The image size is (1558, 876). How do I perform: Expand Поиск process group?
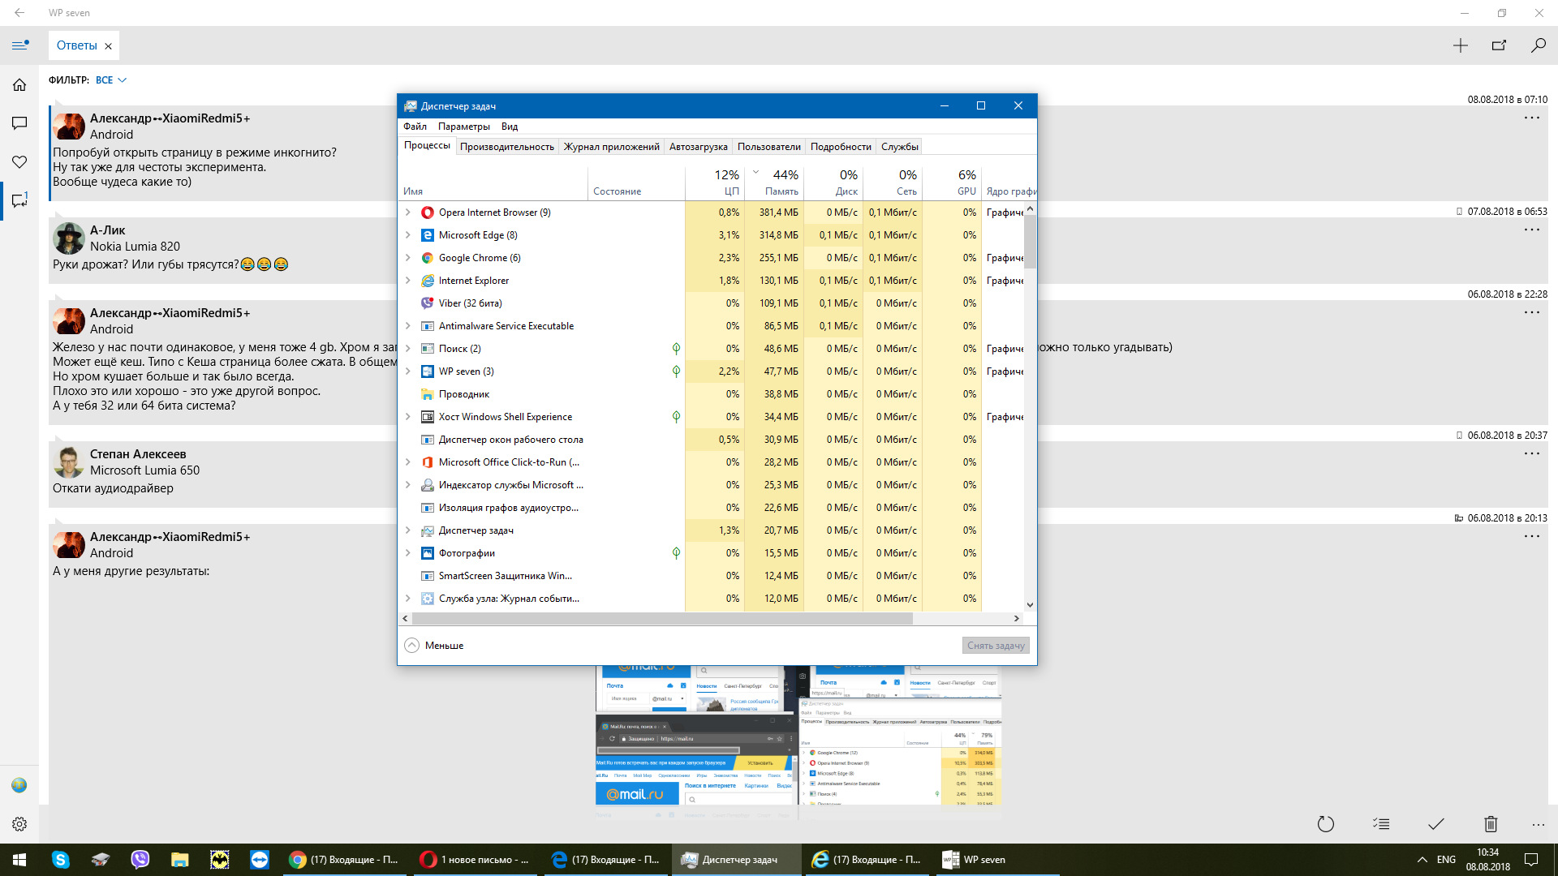(407, 349)
